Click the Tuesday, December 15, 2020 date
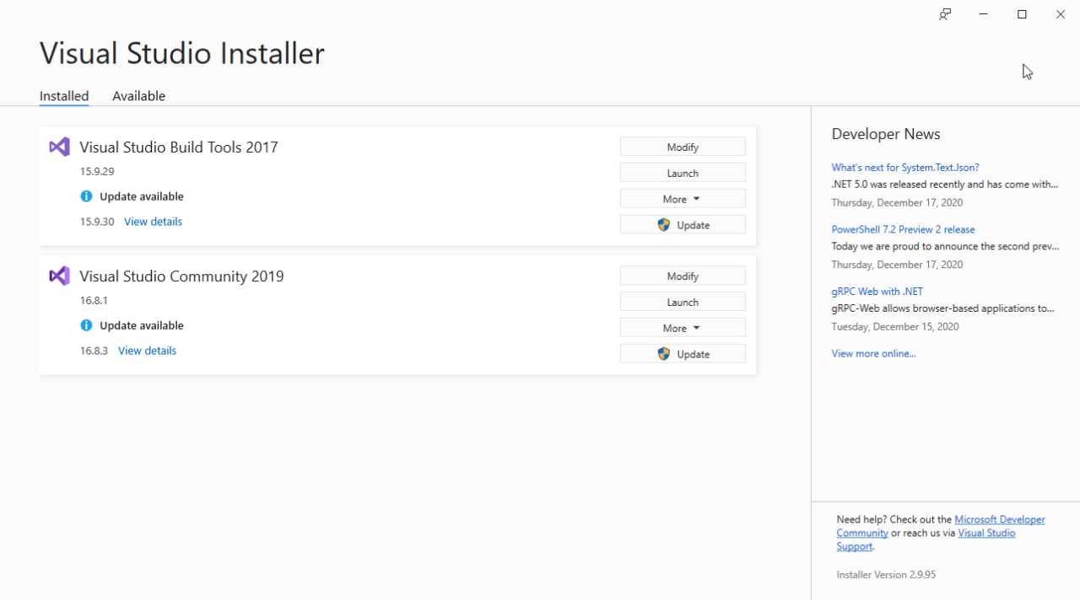 coord(895,327)
